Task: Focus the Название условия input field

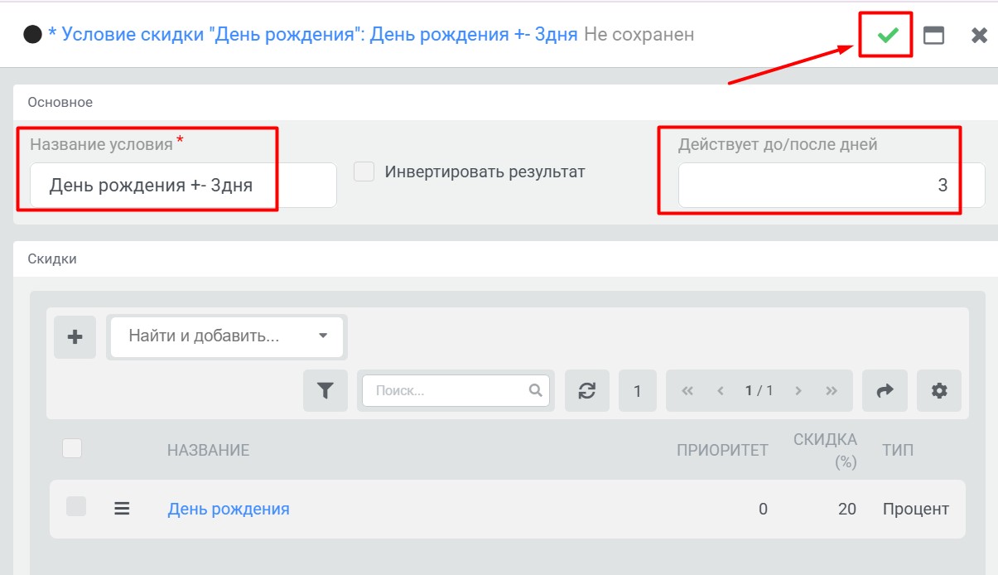Action: point(183,185)
